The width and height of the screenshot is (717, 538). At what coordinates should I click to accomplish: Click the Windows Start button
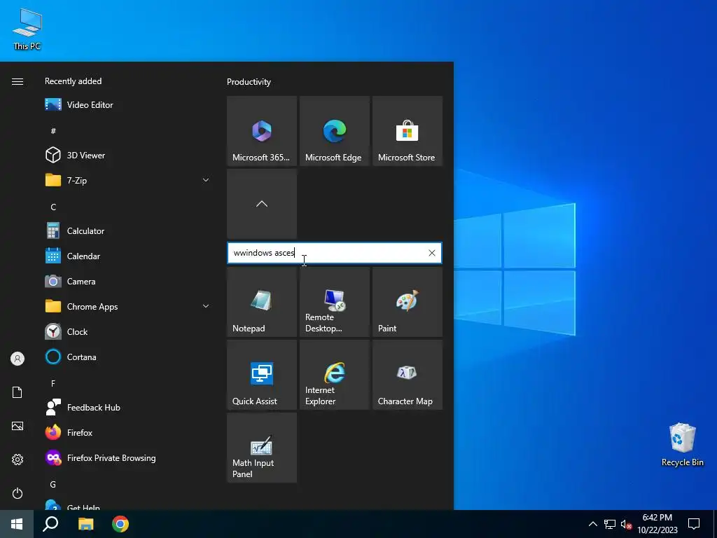tap(17, 524)
